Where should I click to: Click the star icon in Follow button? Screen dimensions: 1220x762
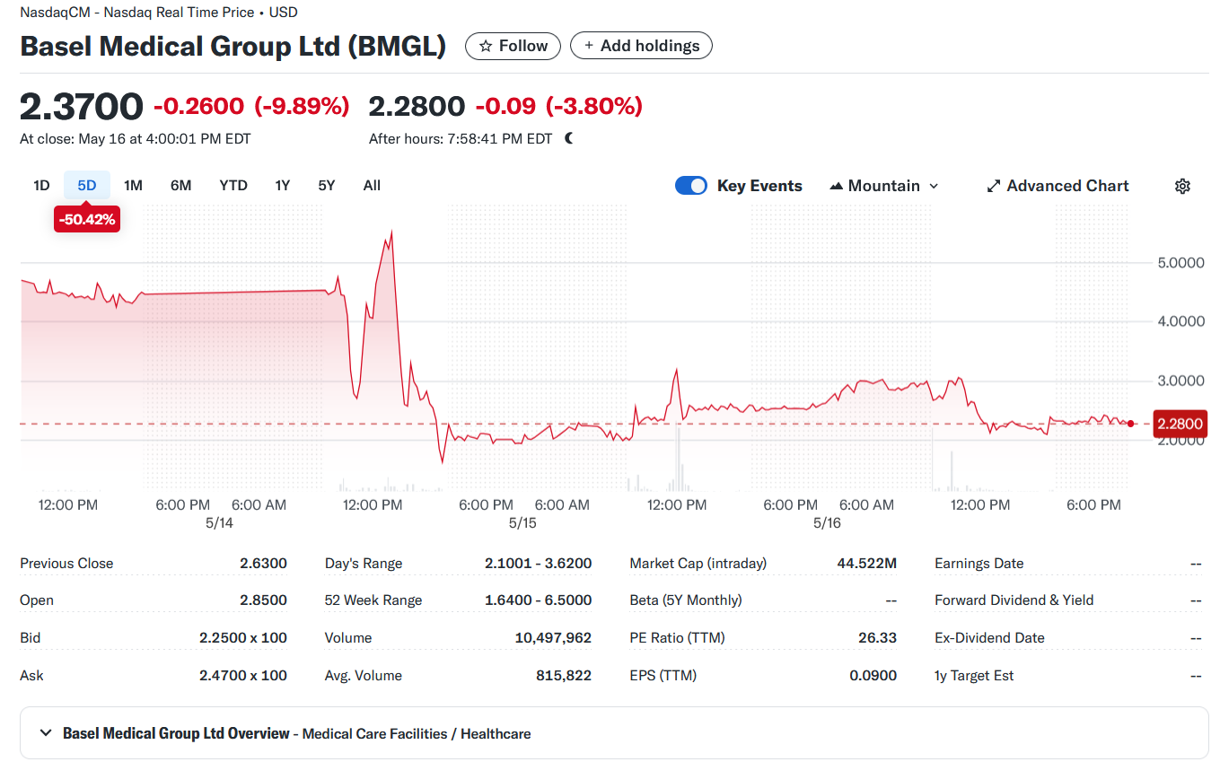point(486,46)
